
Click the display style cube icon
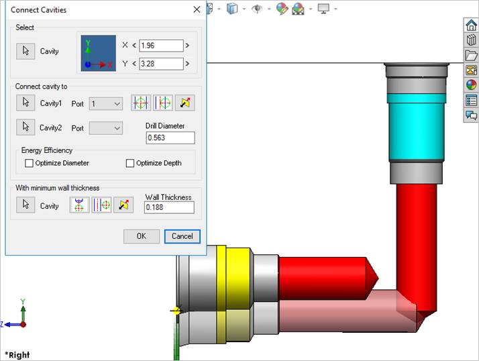point(232,9)
